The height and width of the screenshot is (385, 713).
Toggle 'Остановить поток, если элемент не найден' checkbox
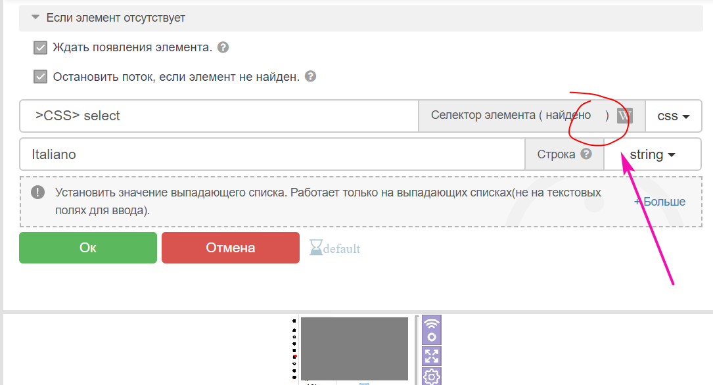click(41, 76)
